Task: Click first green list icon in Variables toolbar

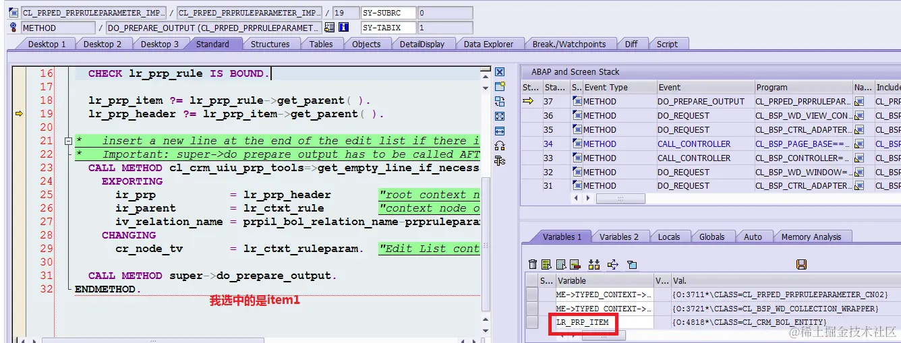Action: point(546,264)
